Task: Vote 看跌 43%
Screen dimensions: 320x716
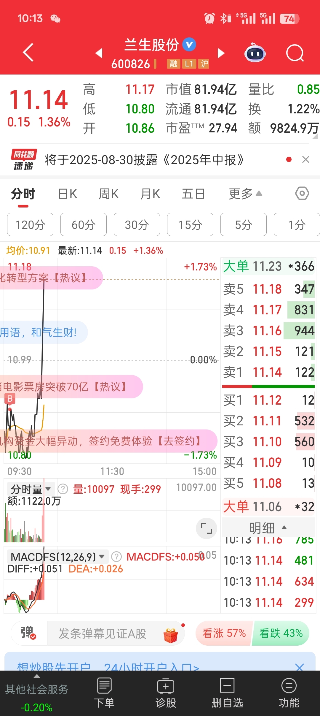Action: [x=281, y=633]
